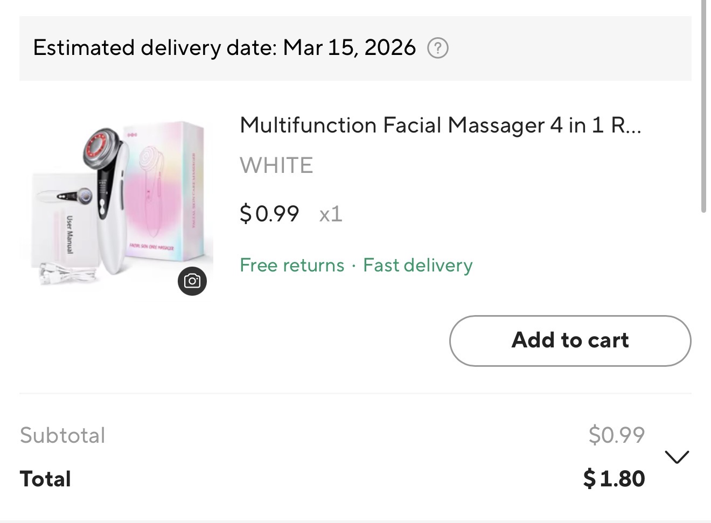Viewport: 711px width, 523px height.
Task: Select the WHITE variant text
Action: click(x=276, y=165)
